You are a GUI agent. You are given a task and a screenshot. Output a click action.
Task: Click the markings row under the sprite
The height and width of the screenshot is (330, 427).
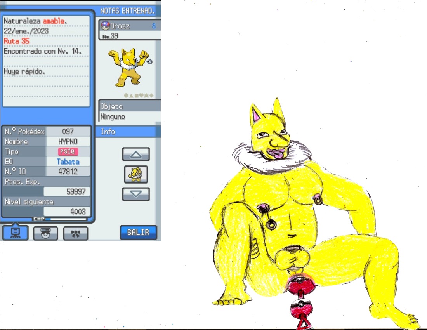point(139,95)
